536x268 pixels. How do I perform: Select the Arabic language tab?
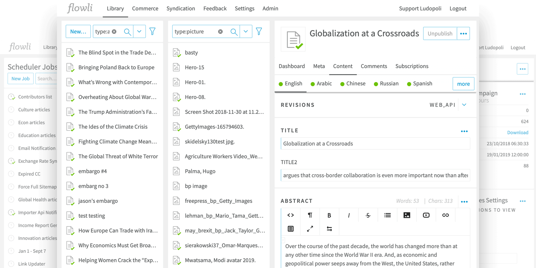pos(321,84)
